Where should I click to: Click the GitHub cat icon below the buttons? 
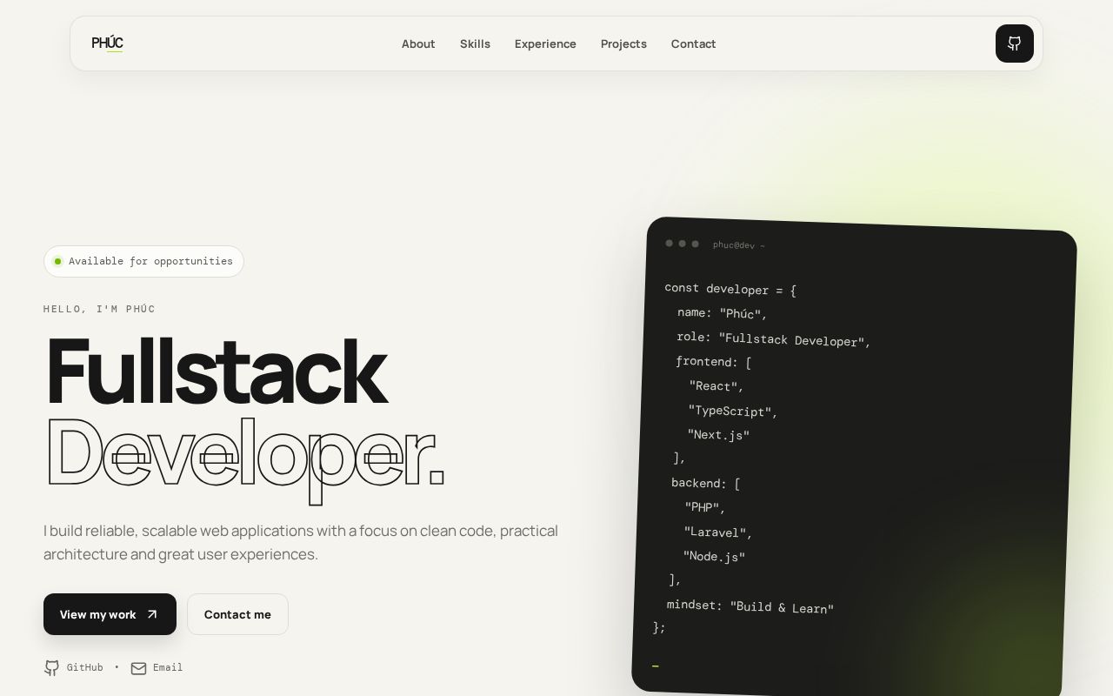pyautogui.click(x=52, y=668)
